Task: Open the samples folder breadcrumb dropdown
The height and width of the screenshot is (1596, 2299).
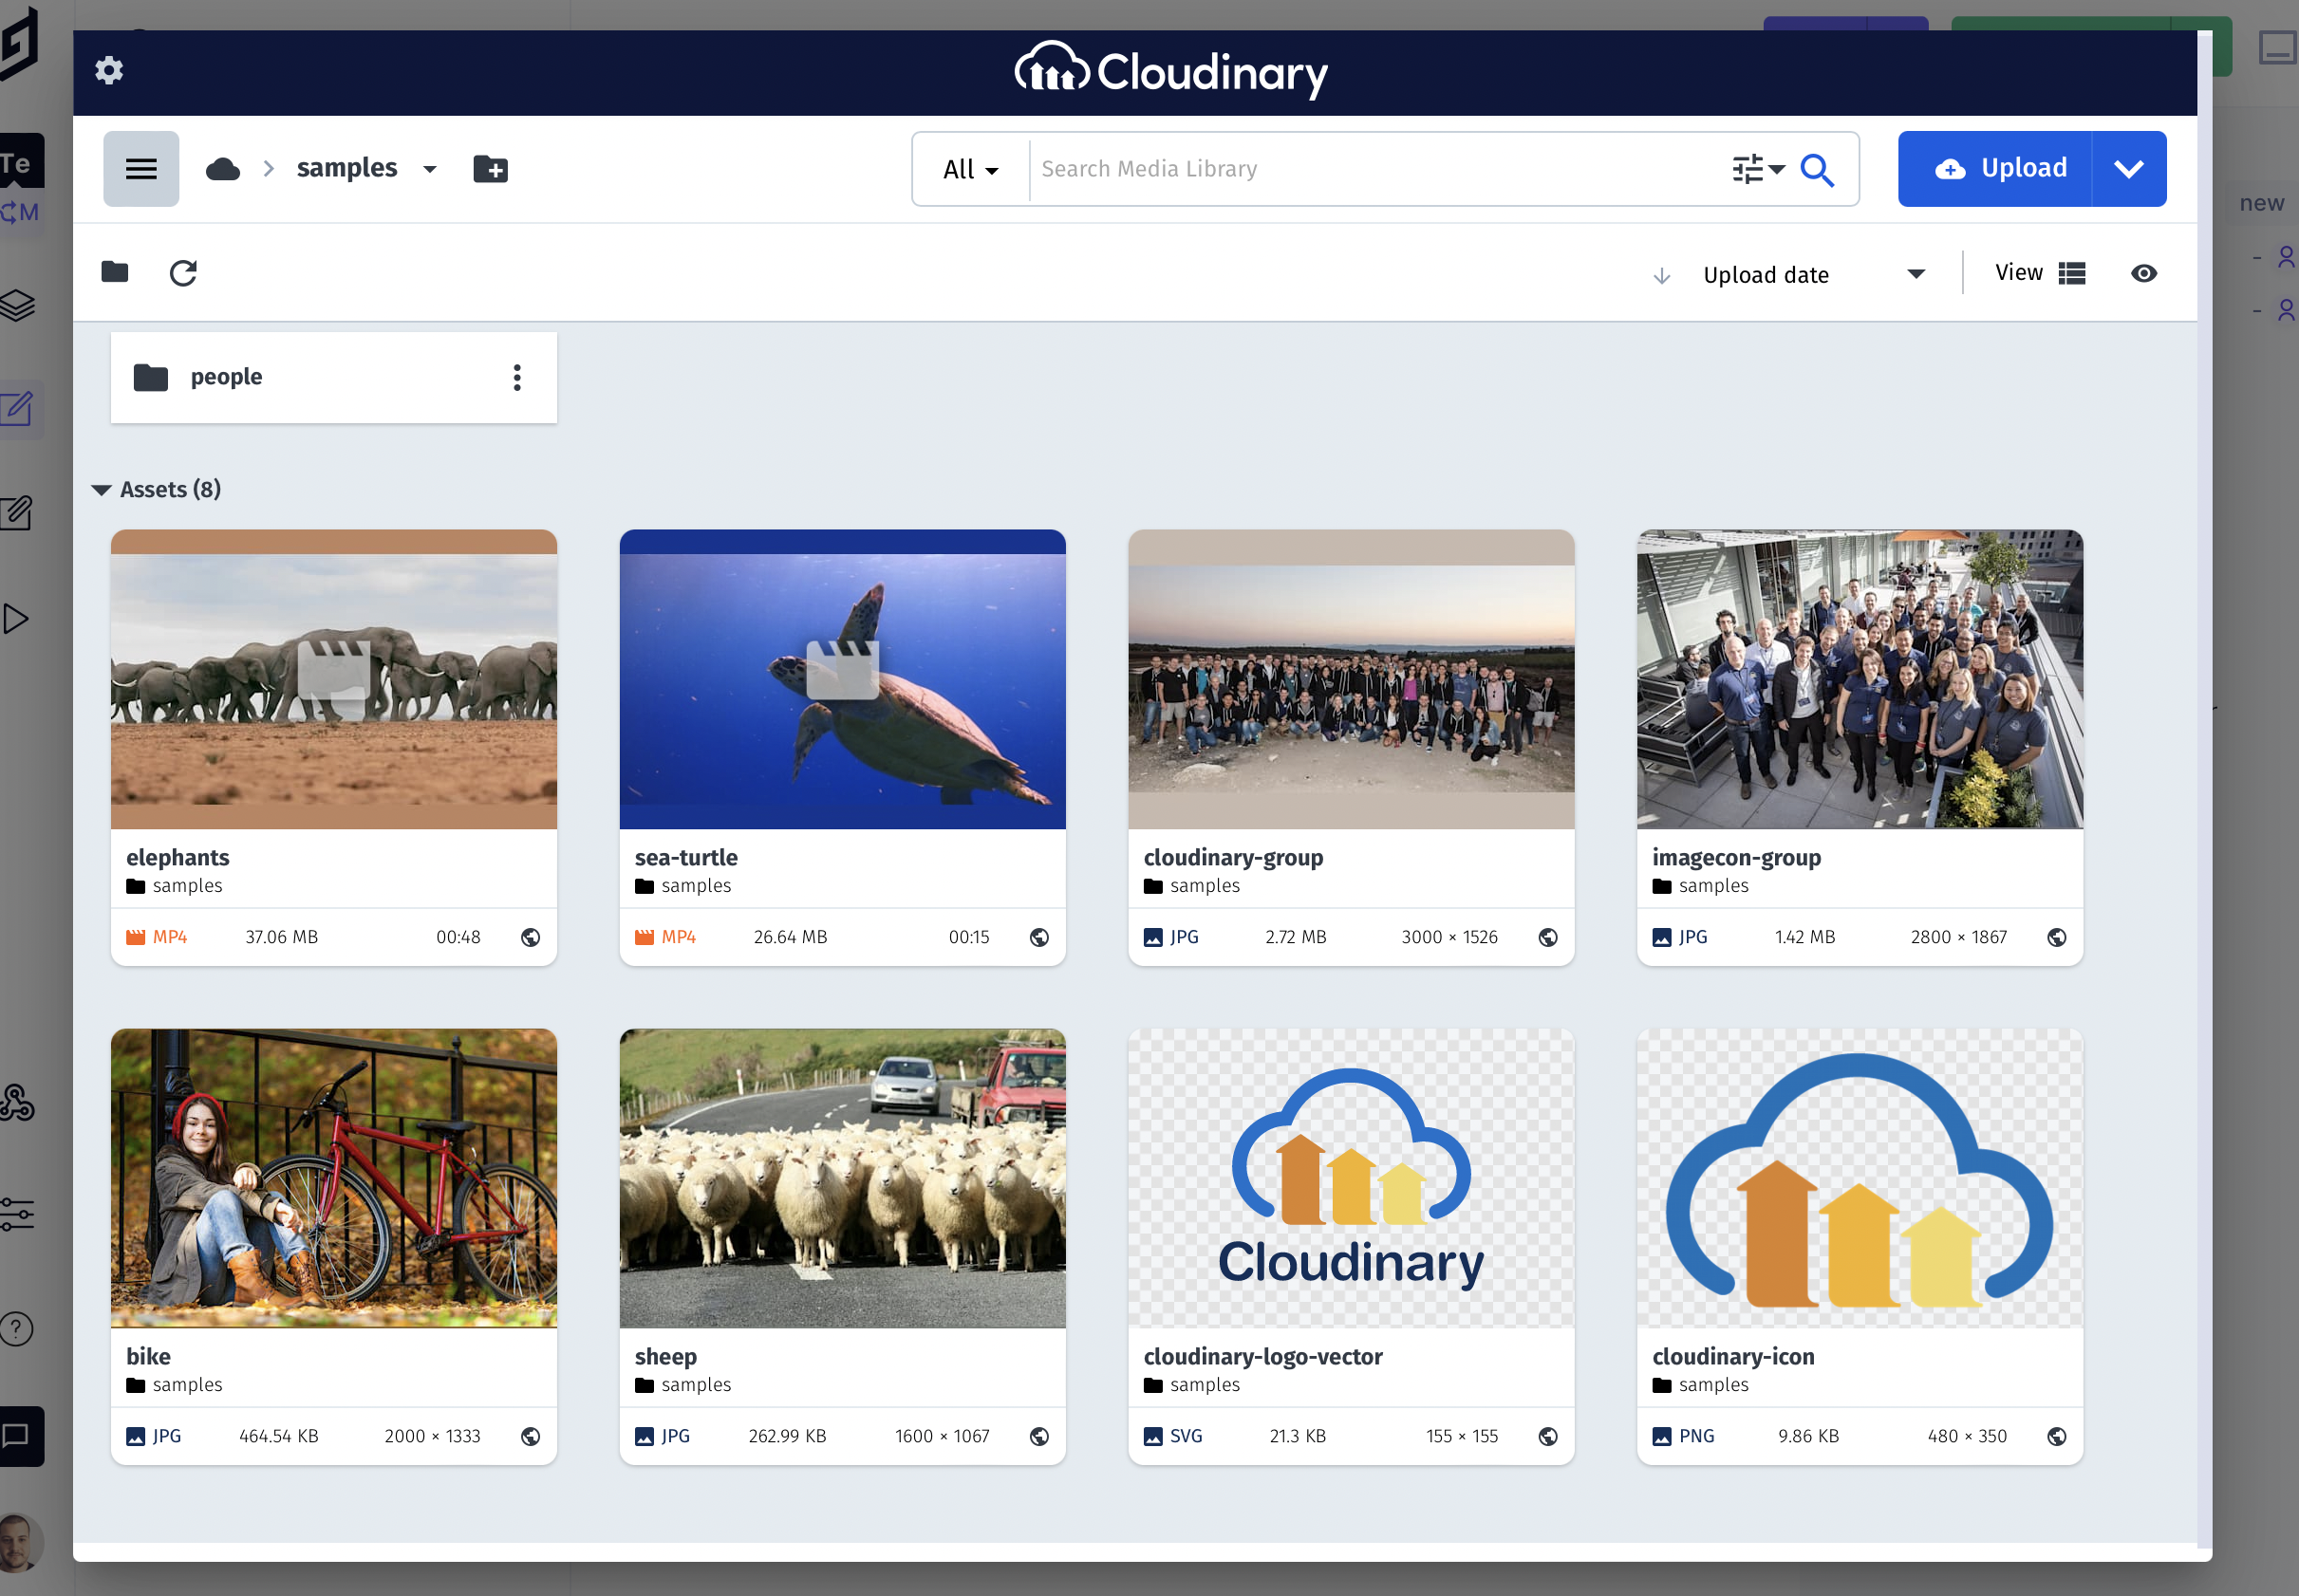Action: (429, 170)
